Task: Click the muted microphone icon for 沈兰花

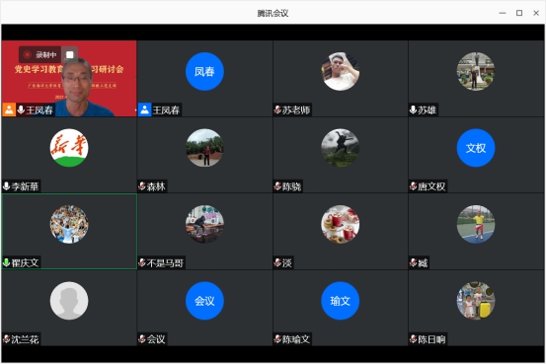Action: 6,339
